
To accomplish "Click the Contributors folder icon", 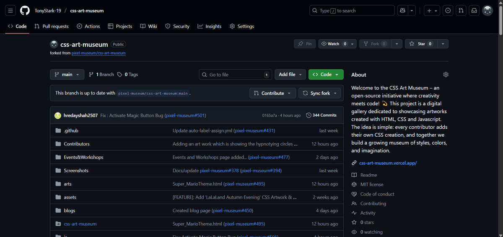I will 58,144.
